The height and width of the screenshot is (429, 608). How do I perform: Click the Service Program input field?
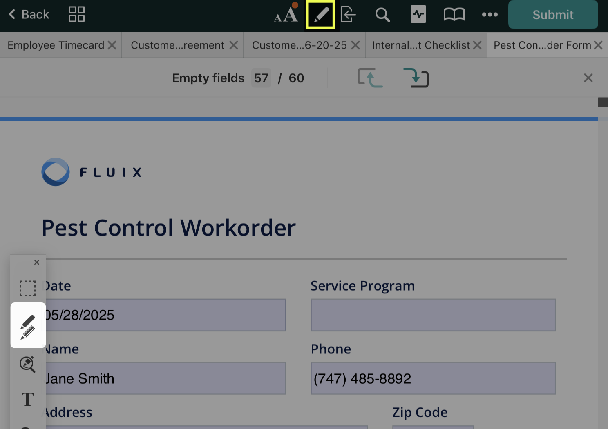[x=433, y=315]
